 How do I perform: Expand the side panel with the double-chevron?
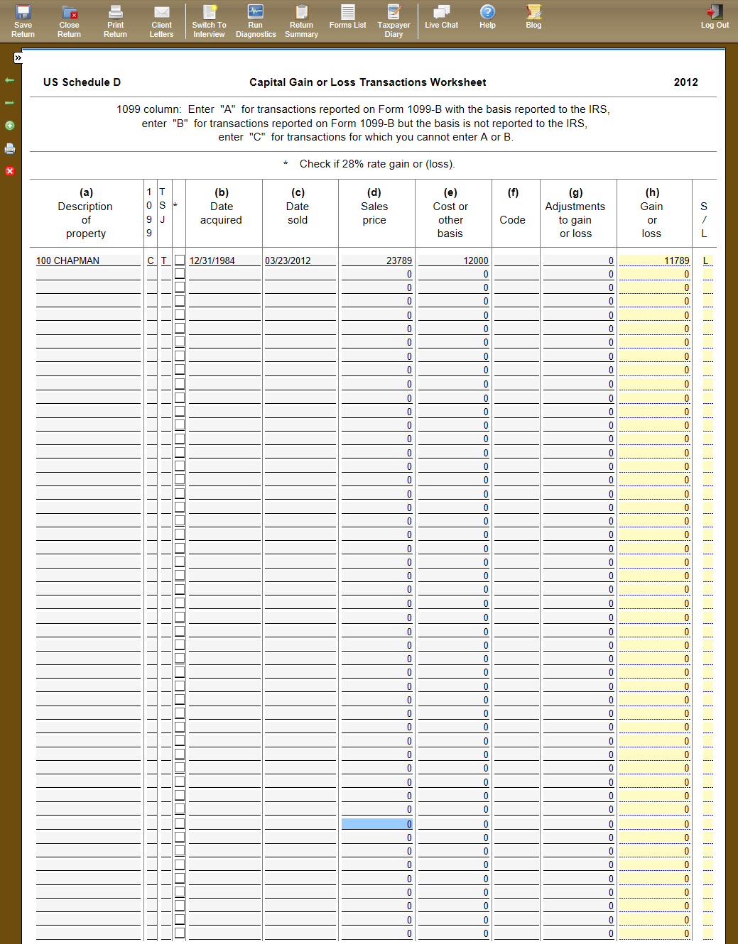pyautogui.click(x=18, y=57)
